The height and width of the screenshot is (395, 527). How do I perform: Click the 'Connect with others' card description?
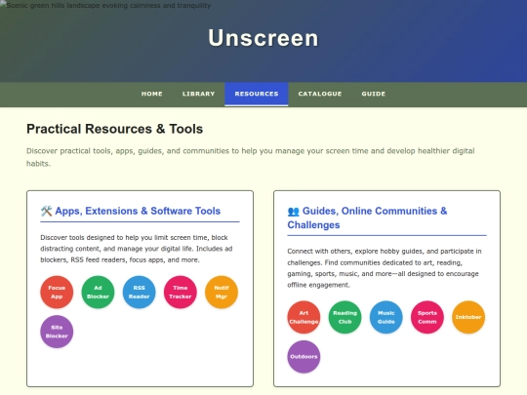tap(385, 268)
